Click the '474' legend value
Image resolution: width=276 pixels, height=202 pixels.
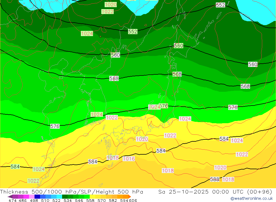(12, 200)
